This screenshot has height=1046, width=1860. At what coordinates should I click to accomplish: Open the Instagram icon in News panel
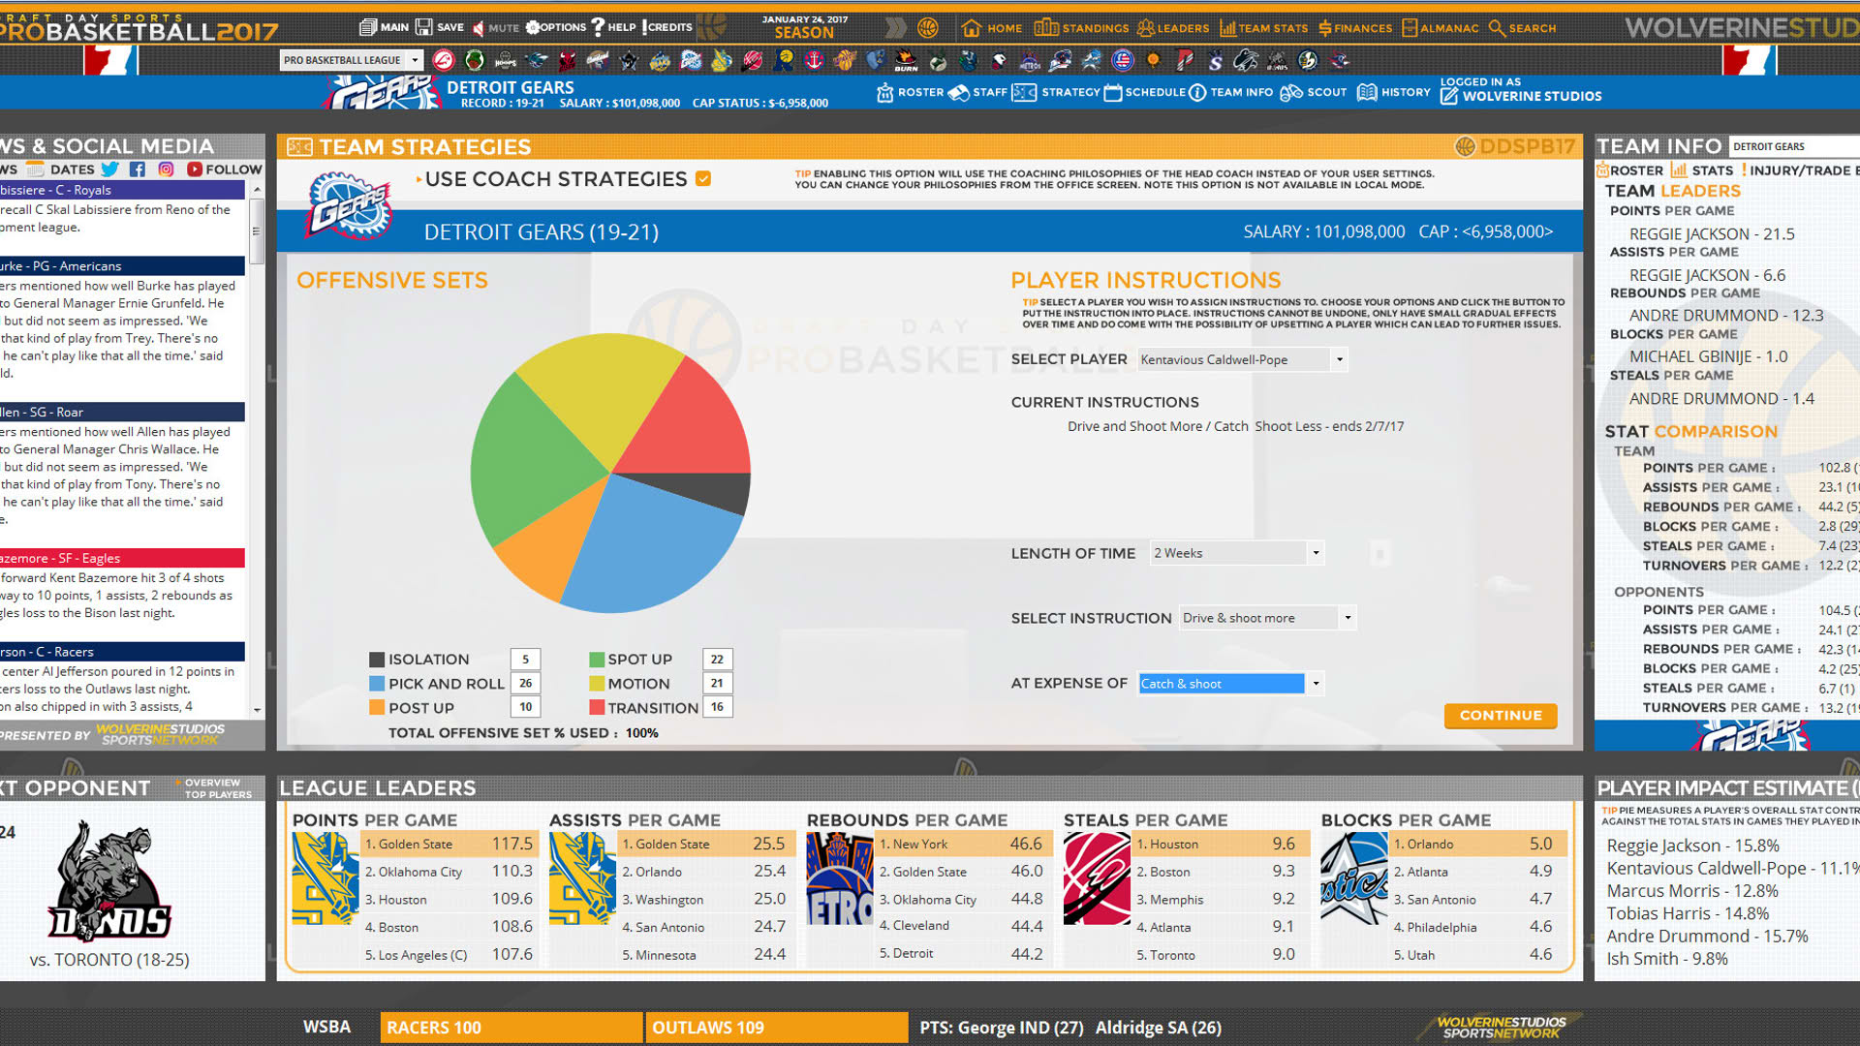tap(166, 169)
